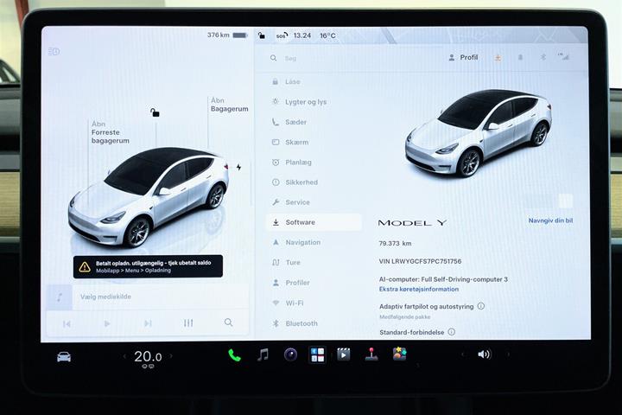The height and width of the screenshot is (415, 622).
Task: Open the Toybox app
Action: tap(399, 354)
